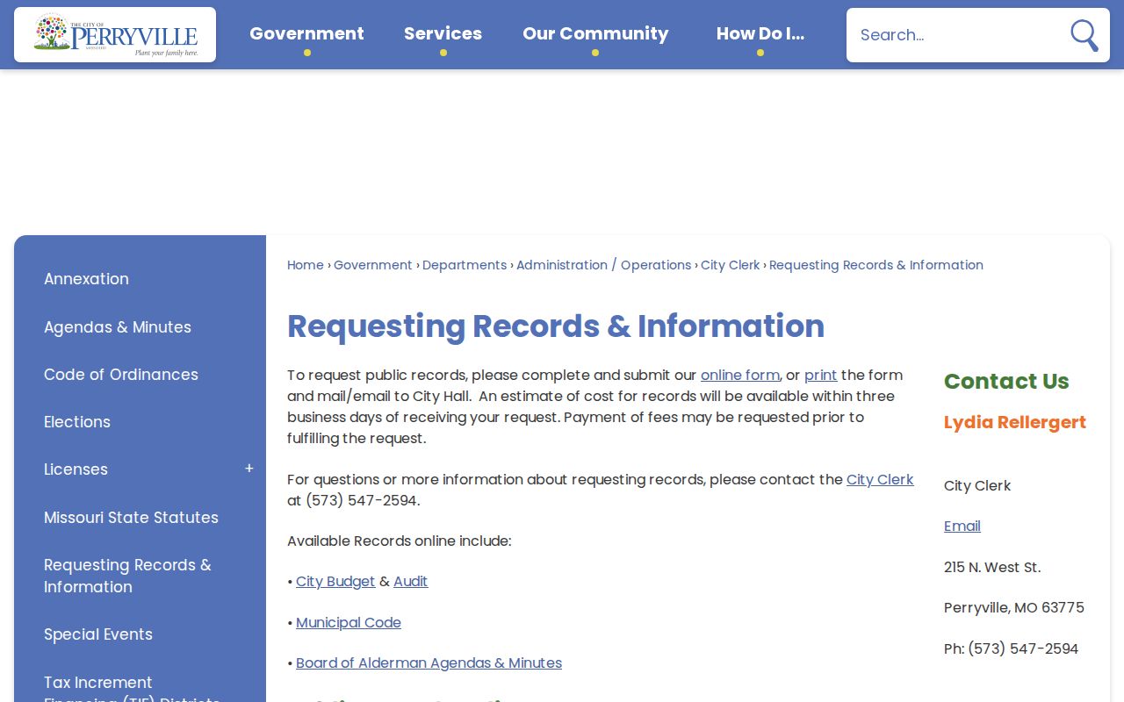Click Administration / Operations breadcrumb
Screen dimensions: 1124x702
604,265
